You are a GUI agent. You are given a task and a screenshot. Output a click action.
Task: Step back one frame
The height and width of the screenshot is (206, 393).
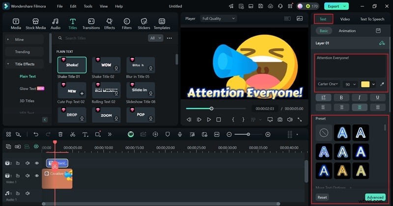coord(189,120)
